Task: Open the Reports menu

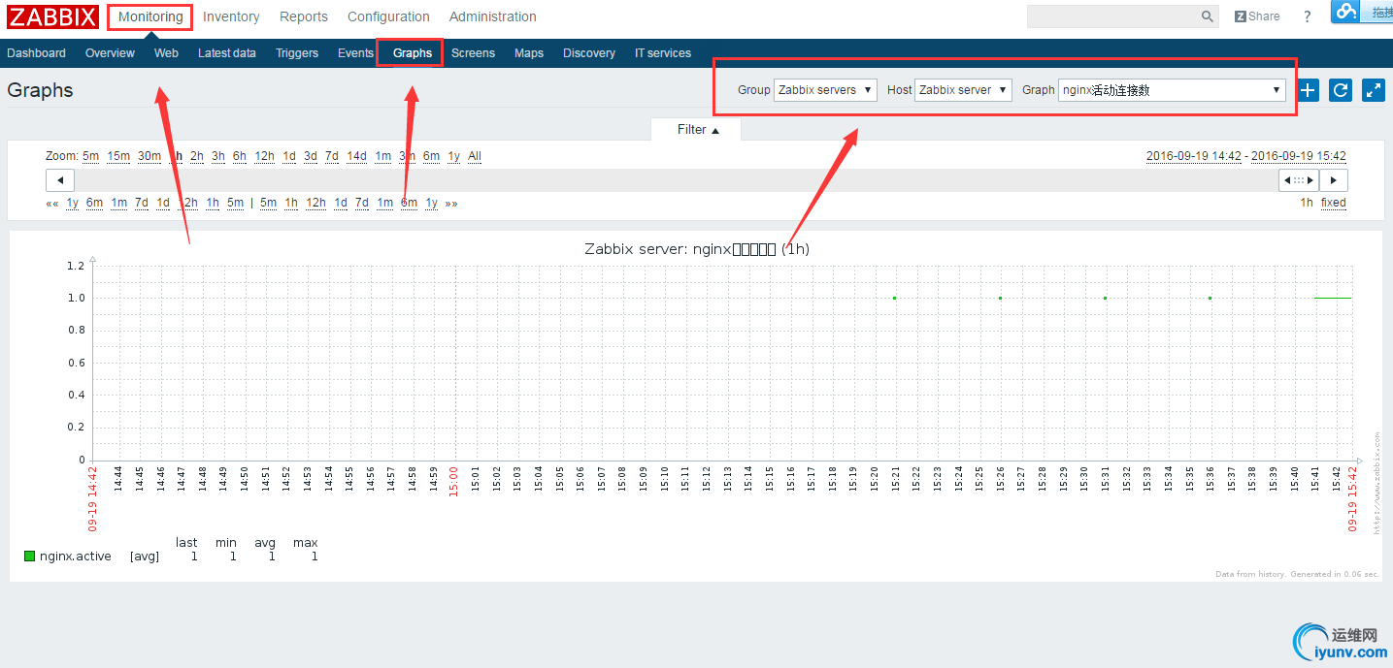Action: (x=304, y=16)
